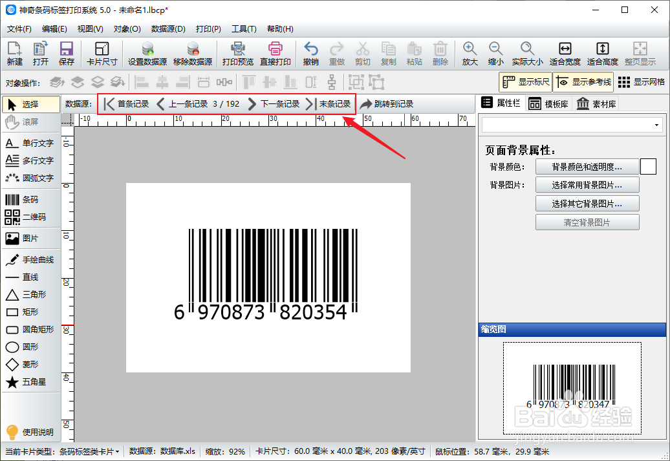Go to 上一条记录 previous record
Image resolution: width=670 pixels, height=461 pixels.
click(x=182, y=104)
